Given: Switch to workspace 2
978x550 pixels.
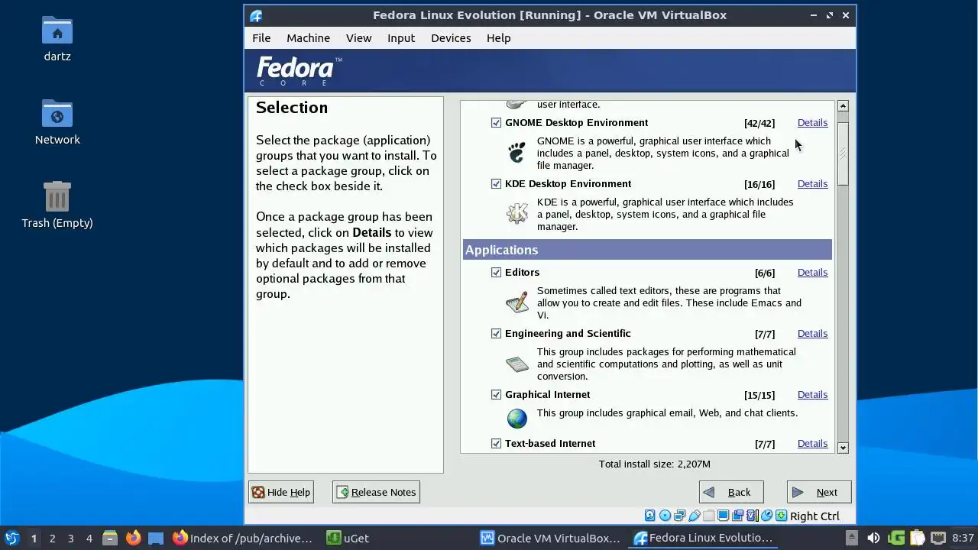Looking at the screenshot, I should click(52, 538).
